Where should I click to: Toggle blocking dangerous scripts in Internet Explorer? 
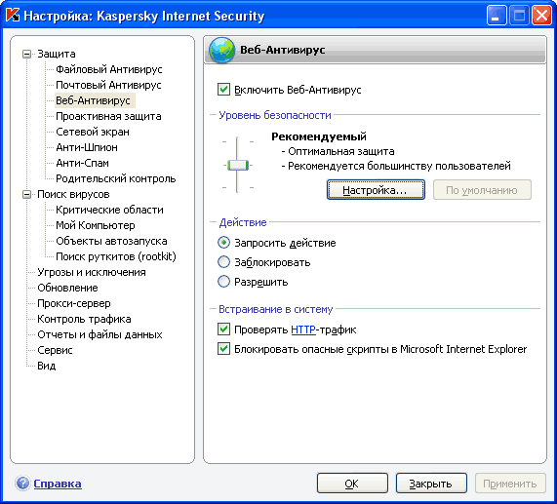click(x=223, y=349)
